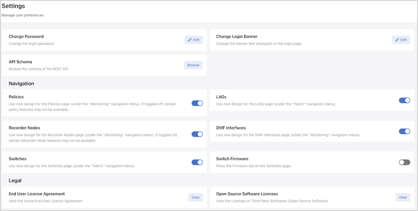Toggle the Recorder Nodes switch
The image size is (418, 211).
(x=197, y=134)
